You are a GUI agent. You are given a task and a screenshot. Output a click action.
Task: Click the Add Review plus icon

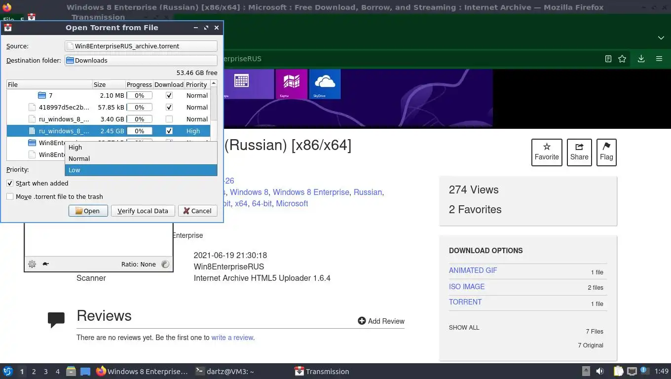362,321
